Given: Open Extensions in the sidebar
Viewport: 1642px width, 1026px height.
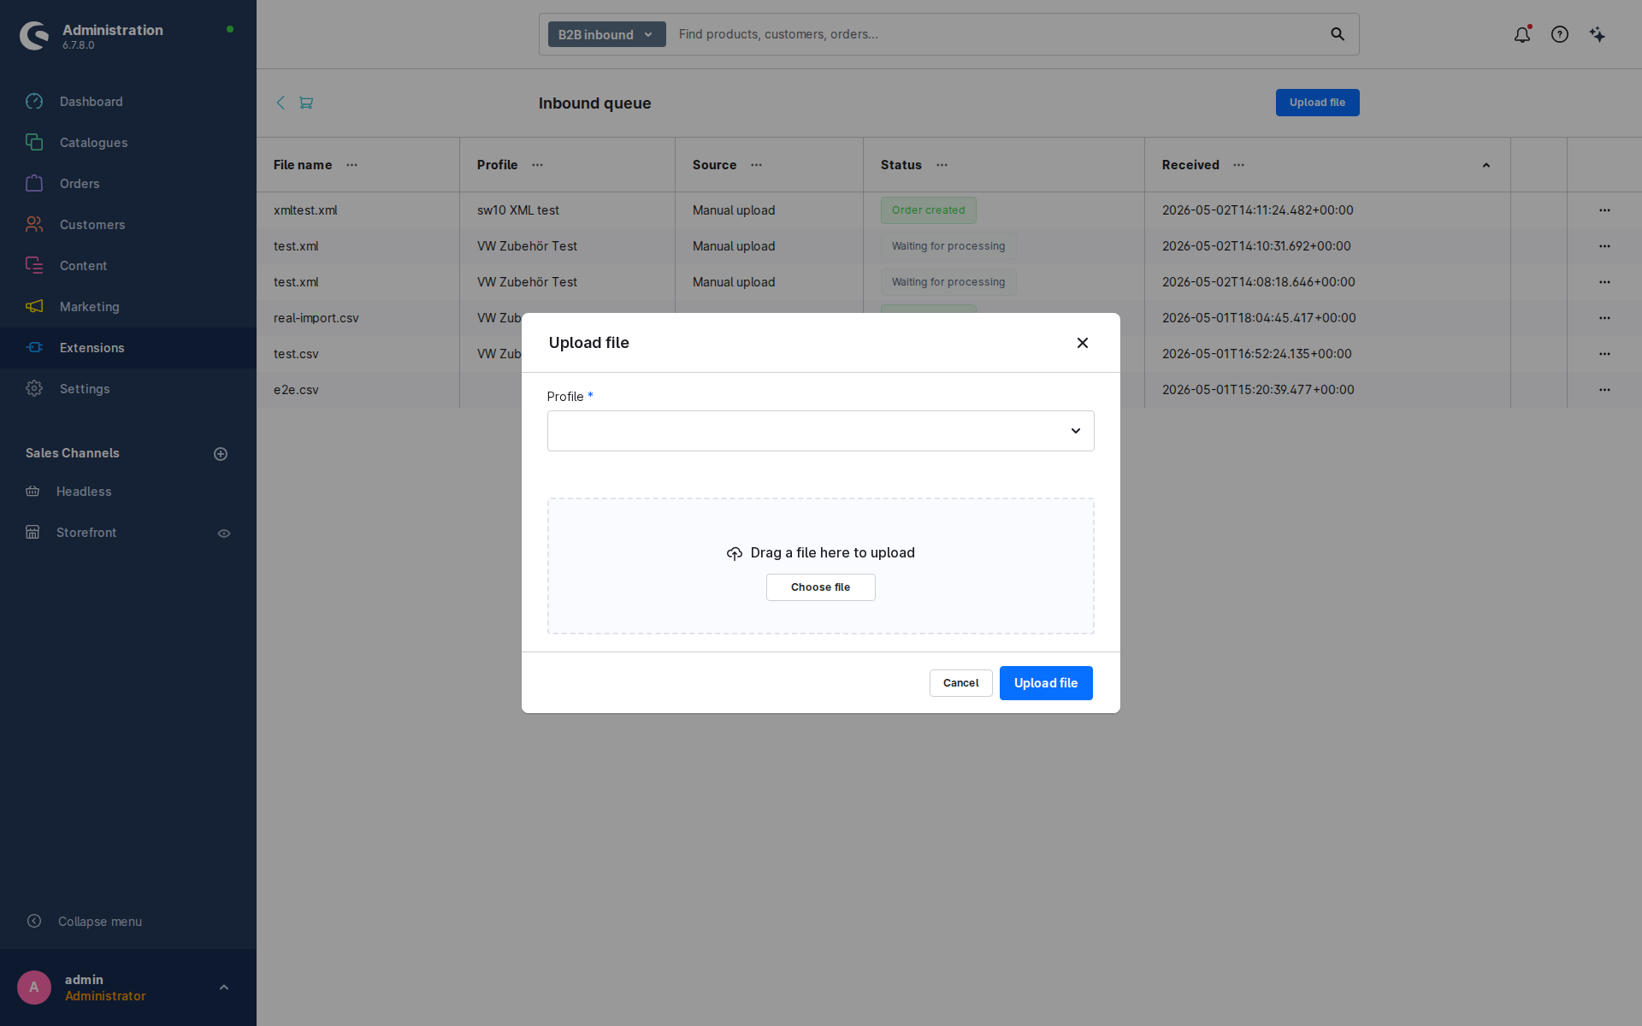Looking at the screenshot, I should [x=128, y=348].
